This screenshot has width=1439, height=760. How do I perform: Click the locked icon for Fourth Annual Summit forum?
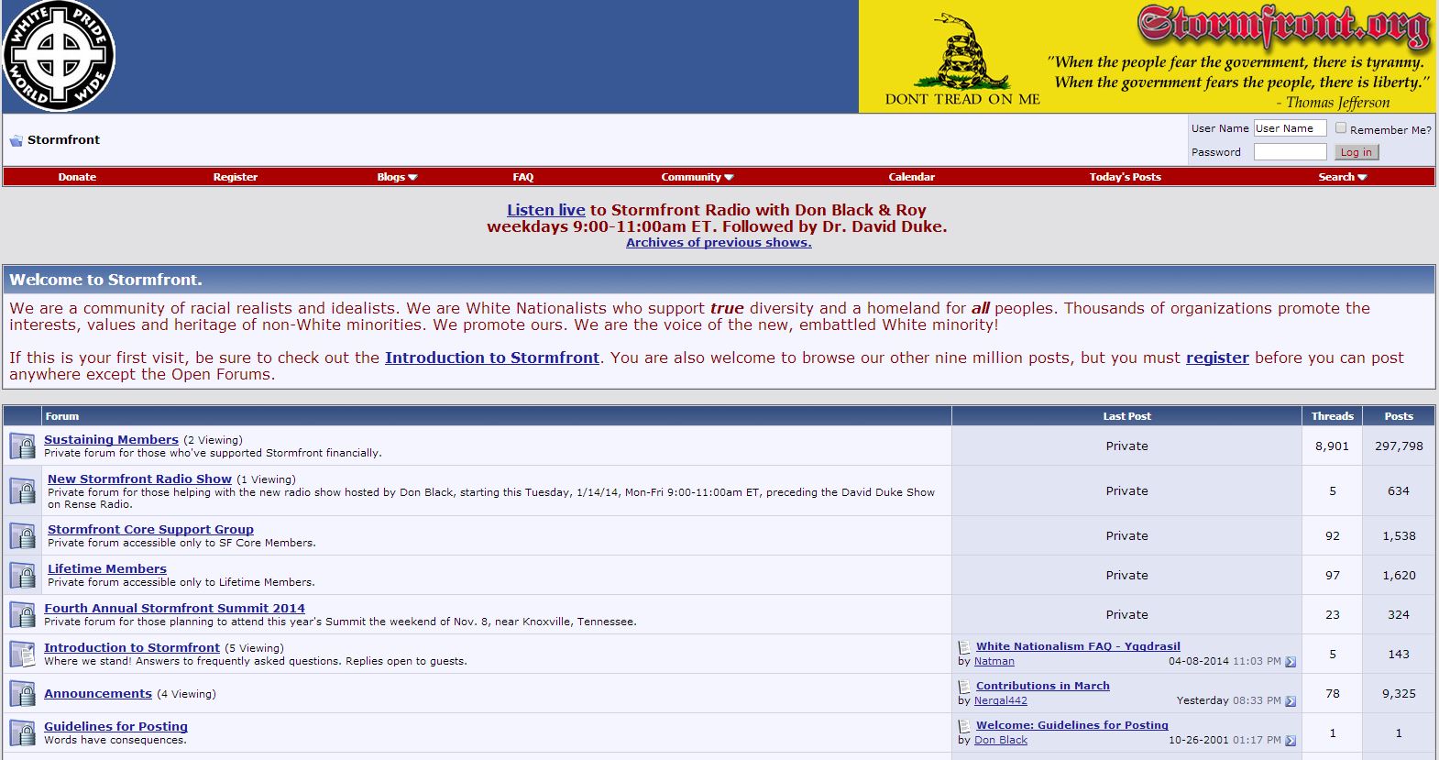point(22,614)
